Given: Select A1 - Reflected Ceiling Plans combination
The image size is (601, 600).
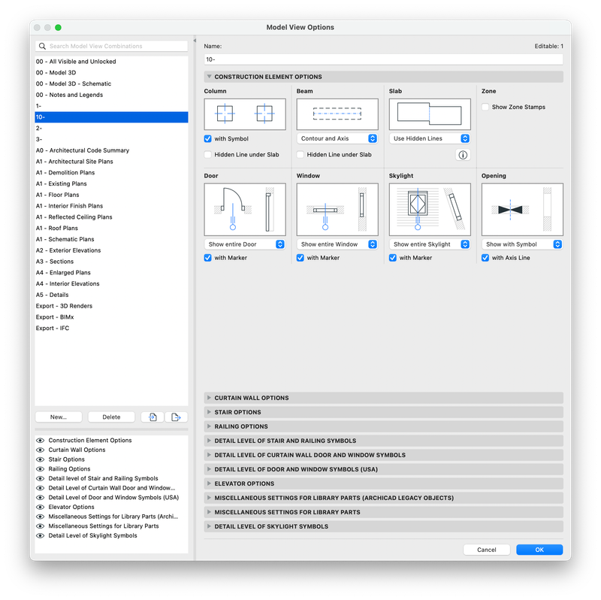Looking at the screenshot, I should point(111,217).
